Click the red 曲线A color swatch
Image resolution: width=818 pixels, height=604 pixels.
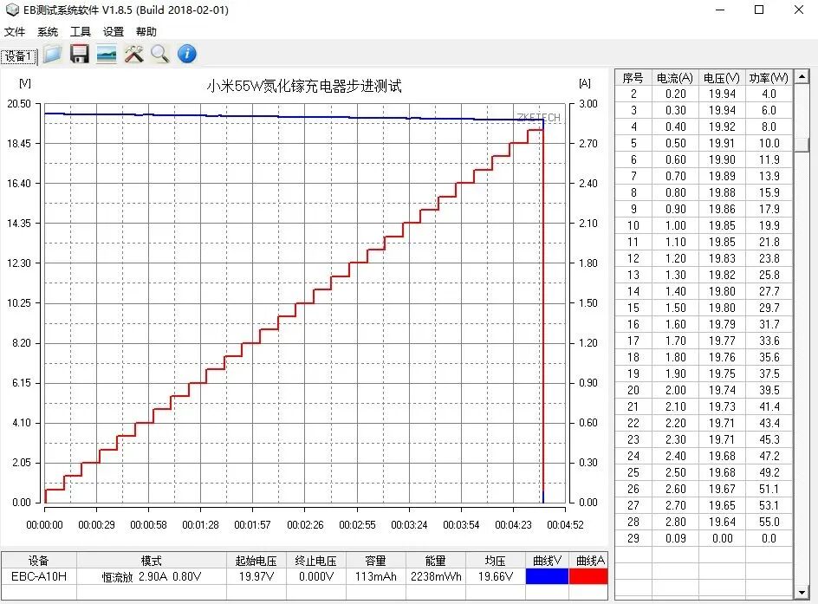point(588,576)
